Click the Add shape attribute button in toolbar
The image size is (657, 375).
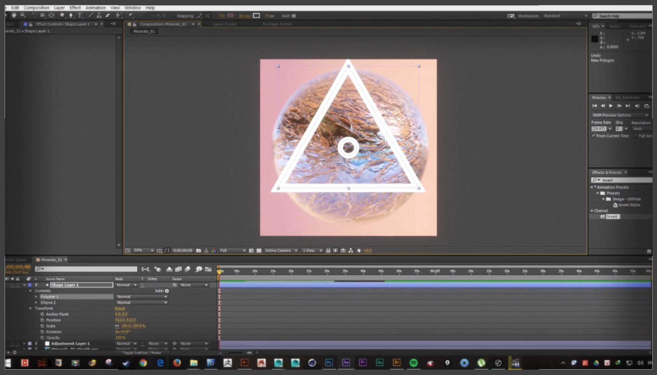[x=294, y=16]
